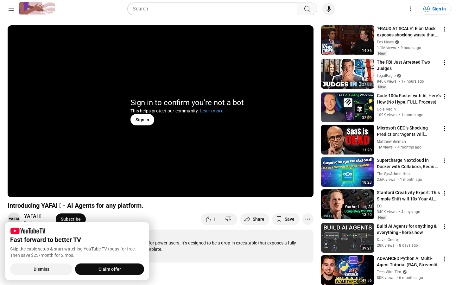Open LegalEagle judges video thumbnail
Viewport: 456px width, 285px height.
(x=348, y=74)
